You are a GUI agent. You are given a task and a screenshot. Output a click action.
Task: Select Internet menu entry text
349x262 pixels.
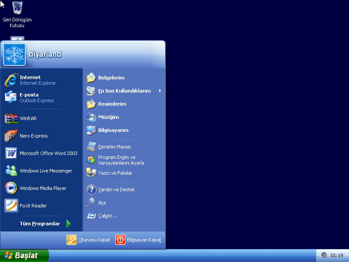[30, 77]
